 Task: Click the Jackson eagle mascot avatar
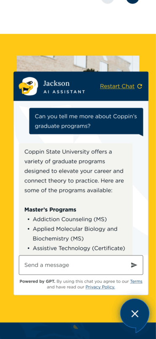pyautogui.click(x=28, y=86)
